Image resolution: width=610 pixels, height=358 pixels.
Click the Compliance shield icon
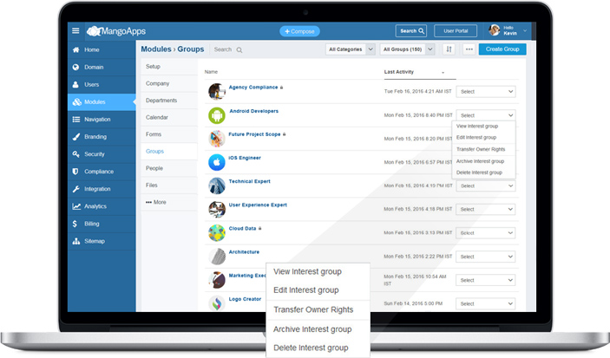point(75,172)
